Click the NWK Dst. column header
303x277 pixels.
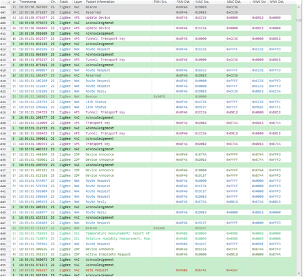pyautogui.click(x=279, y=2)
